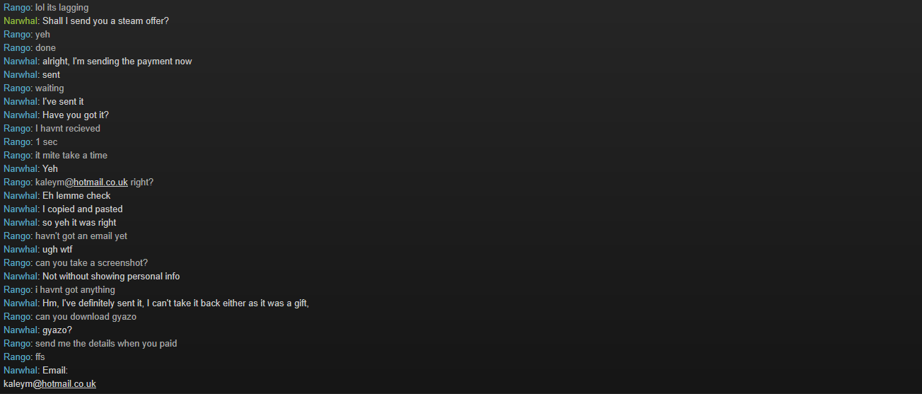Select Rango's name beside 'lol its lagging'
This screenshot has height=394, width=922.
point(17,8)
